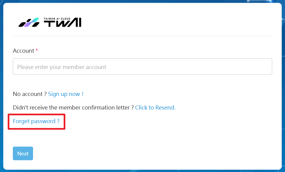Open the 'Forget password ?' link
Viewport: 285px width, 172px height.
[36, 121]
